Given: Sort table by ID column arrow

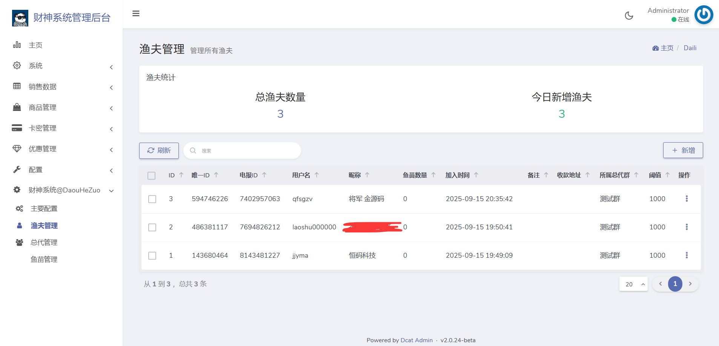Looking at the screenshot, I should pyautogui.click(x=181, y=175).
